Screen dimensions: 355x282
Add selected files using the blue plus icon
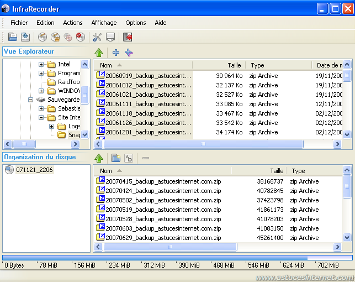pyautogui.click(x=116, y=53)
